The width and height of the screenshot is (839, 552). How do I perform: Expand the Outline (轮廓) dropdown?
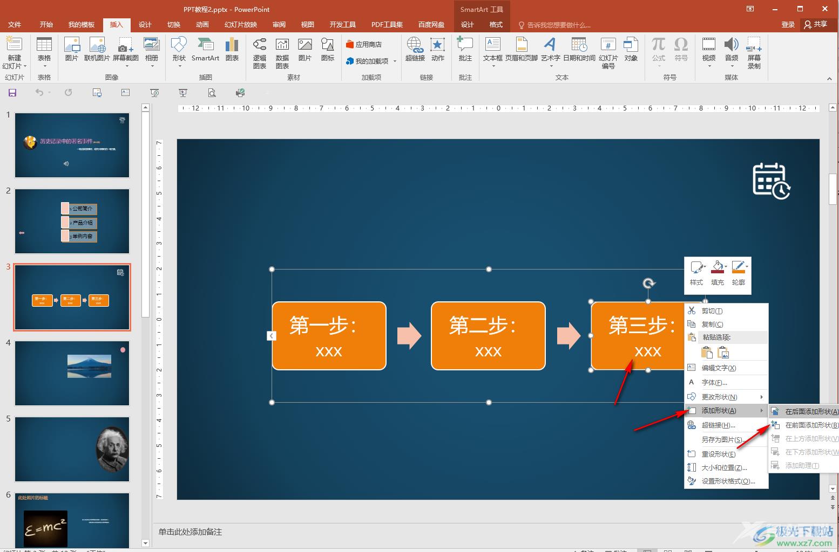coord(747,266)
